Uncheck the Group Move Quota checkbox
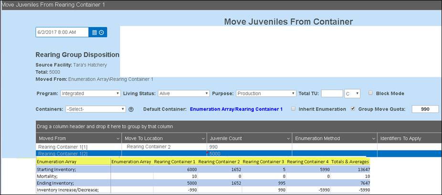The height and width of the screenshot is (195, 442). (x=353, y=109)
